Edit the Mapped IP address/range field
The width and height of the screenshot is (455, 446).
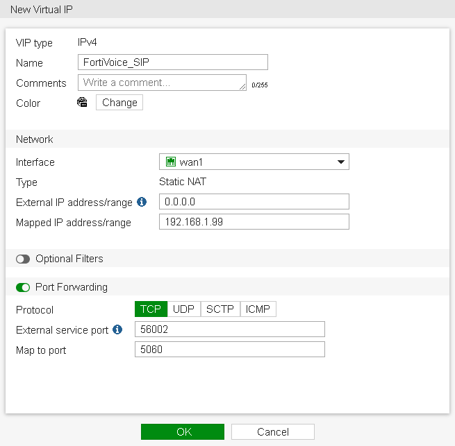coord(254,222)
